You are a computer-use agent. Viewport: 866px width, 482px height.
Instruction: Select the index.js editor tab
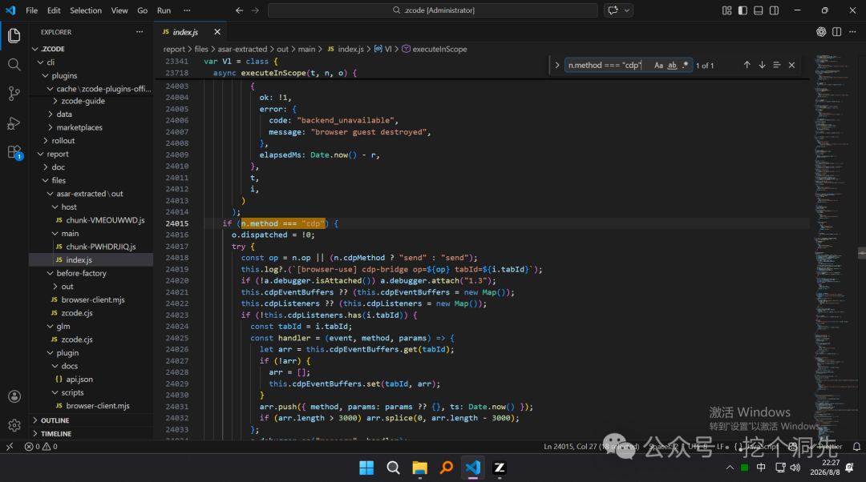pyautogui.click(x=191, y=32)
